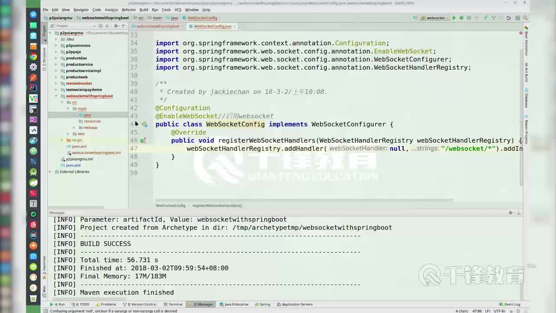Image resolution: width=556 pixels, height=313 pixels.
Task: Collapse the websocketwithspringboot module
Action: coord(56,96)
